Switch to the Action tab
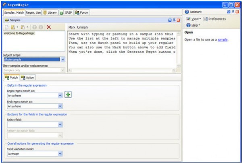This screenshot has width=242, height=163. (27, 77)
